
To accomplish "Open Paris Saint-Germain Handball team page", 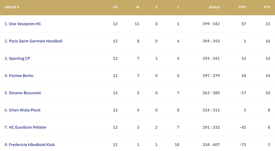I will click(x=35, y=41).
